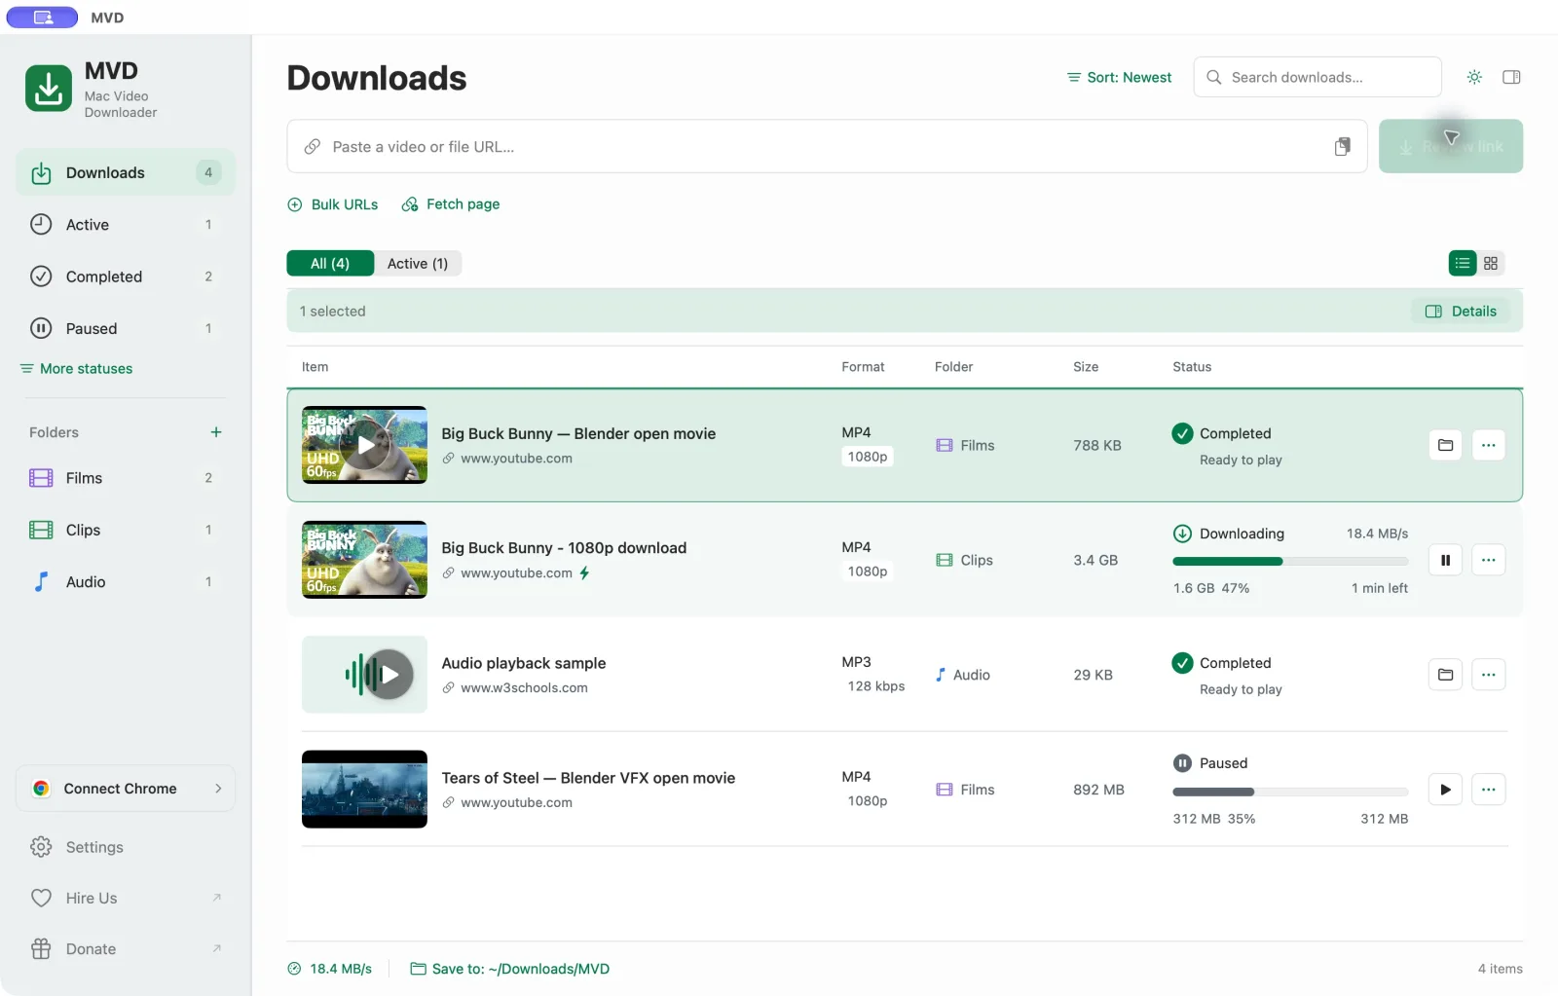Select the All (4) tab
This screenshot has width=1558, height=996.
click(330, 263)
